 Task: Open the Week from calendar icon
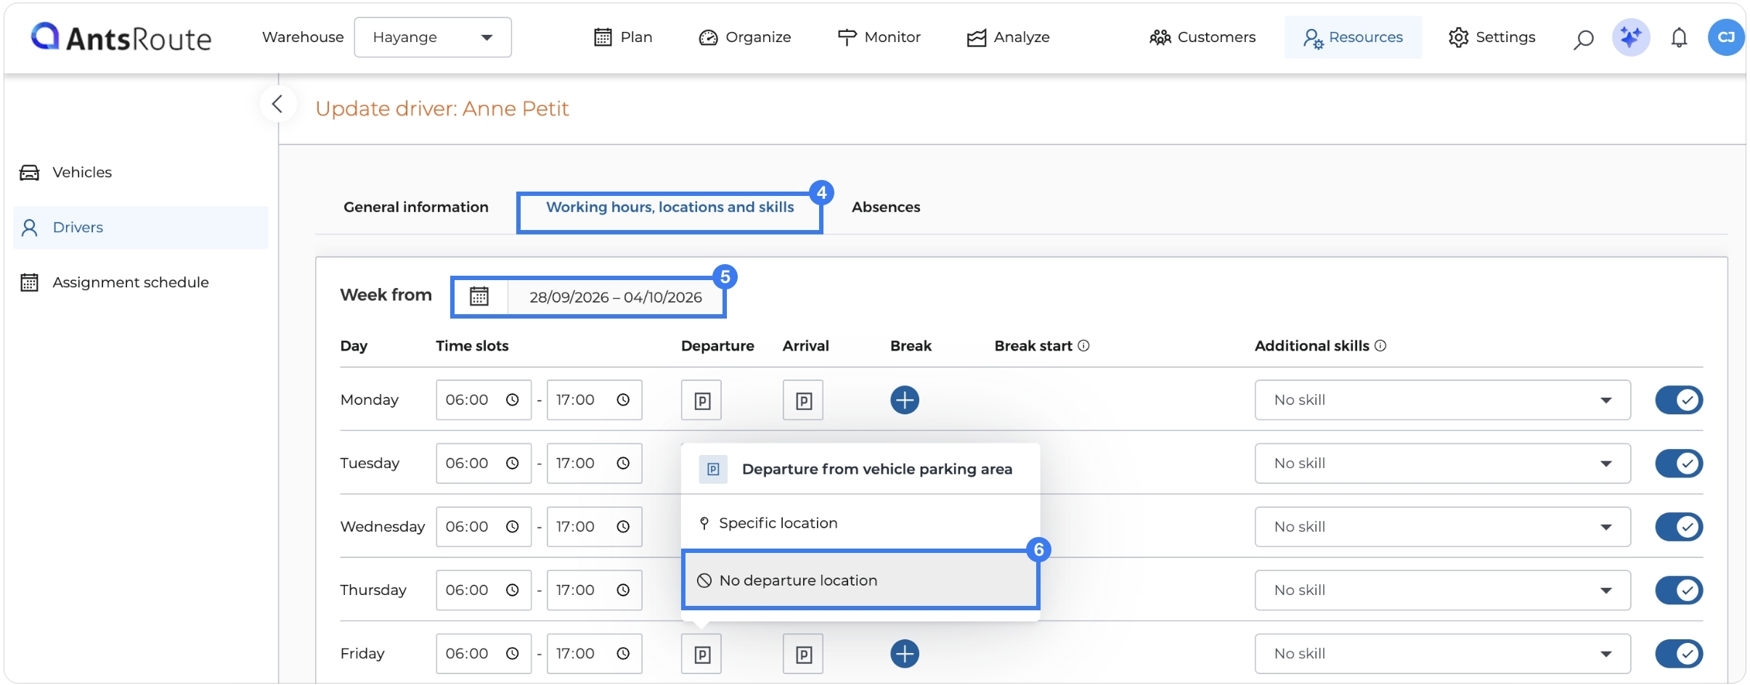[479, 297]
